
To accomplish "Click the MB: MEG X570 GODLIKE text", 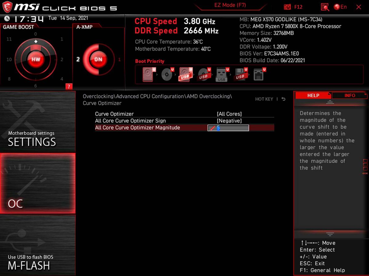I will click(281, 20).
